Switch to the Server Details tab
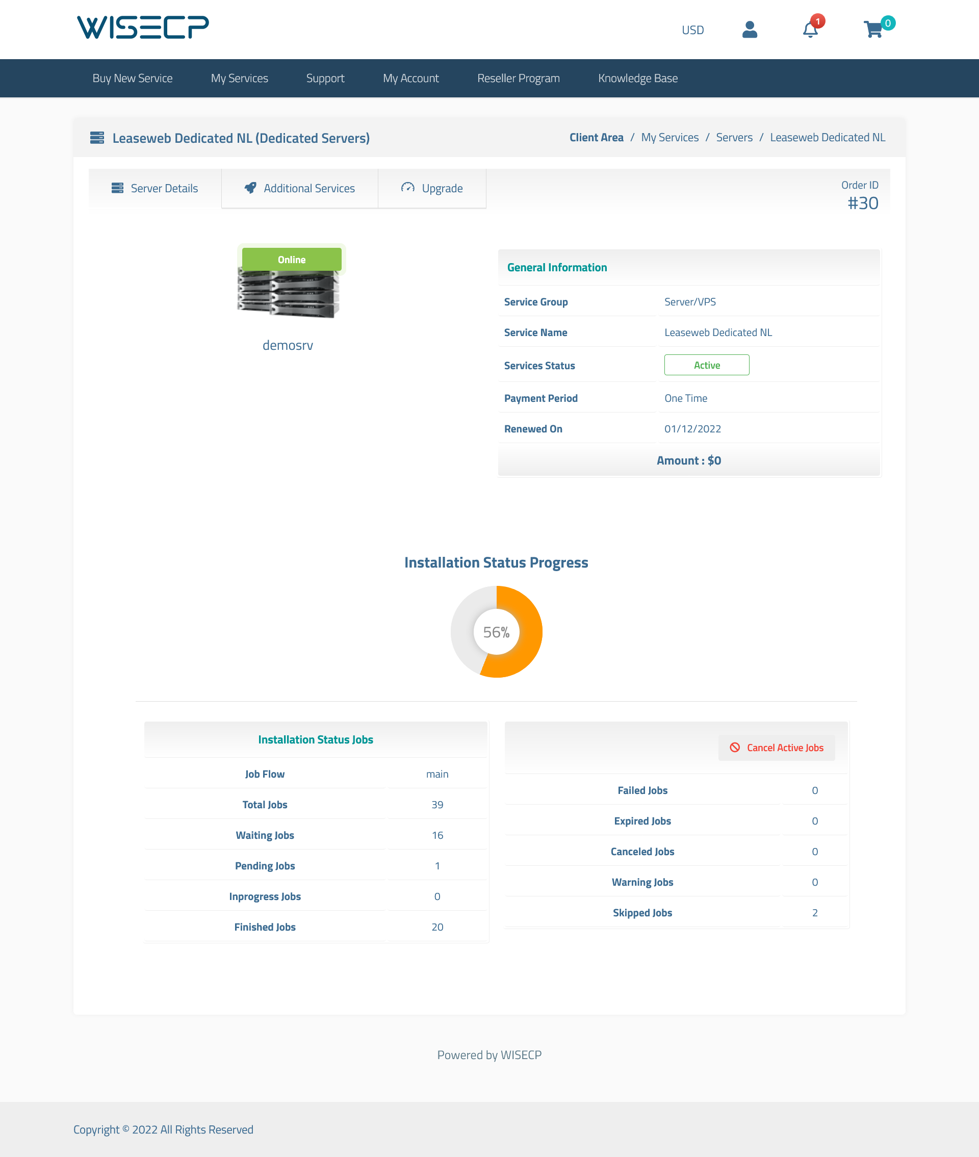Screen dimensions: 979x1157 (x=155, y=188)
